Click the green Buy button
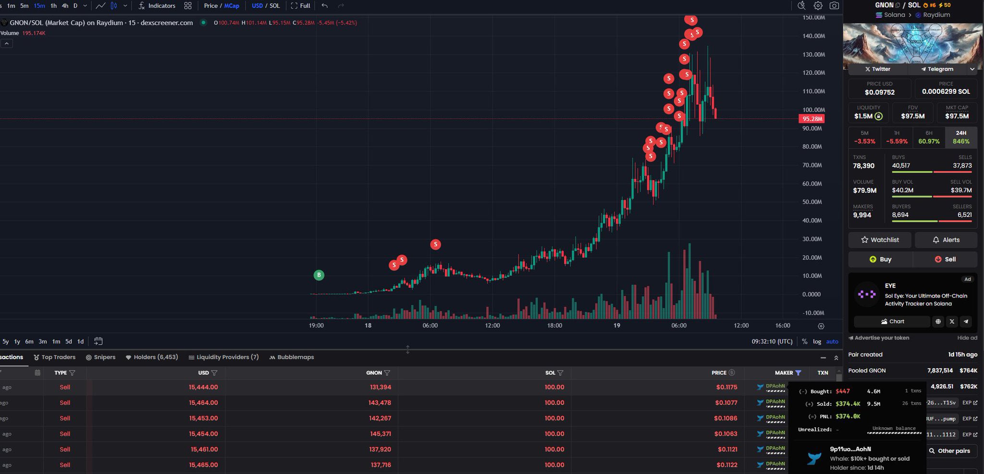 point(880,259)
